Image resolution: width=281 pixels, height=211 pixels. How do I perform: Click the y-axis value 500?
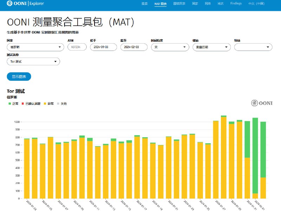pyautogui.click(x=18, y=160)
